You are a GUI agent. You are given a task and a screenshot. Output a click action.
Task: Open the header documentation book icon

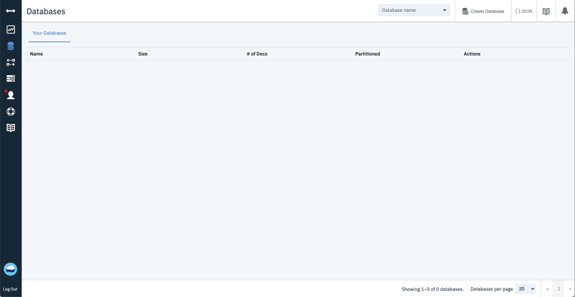(x=546, y=11)
